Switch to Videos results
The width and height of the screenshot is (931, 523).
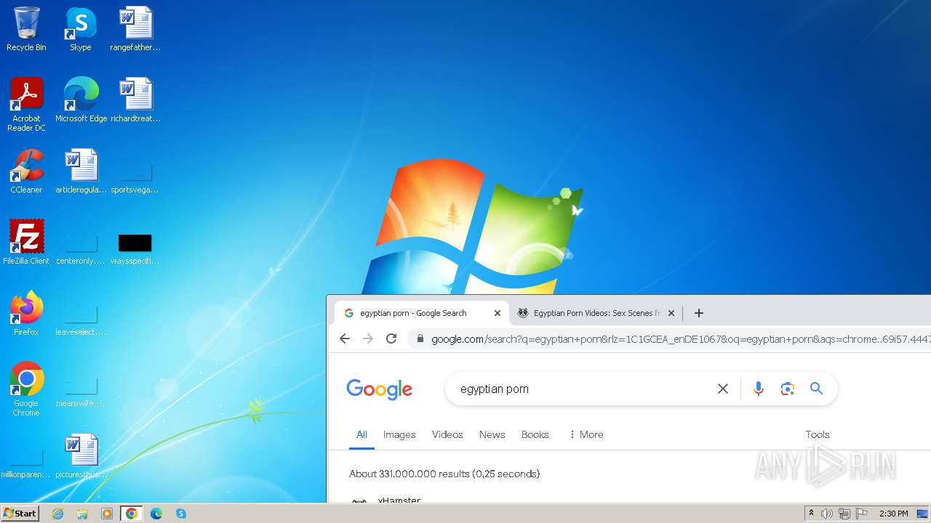(447, 434)
